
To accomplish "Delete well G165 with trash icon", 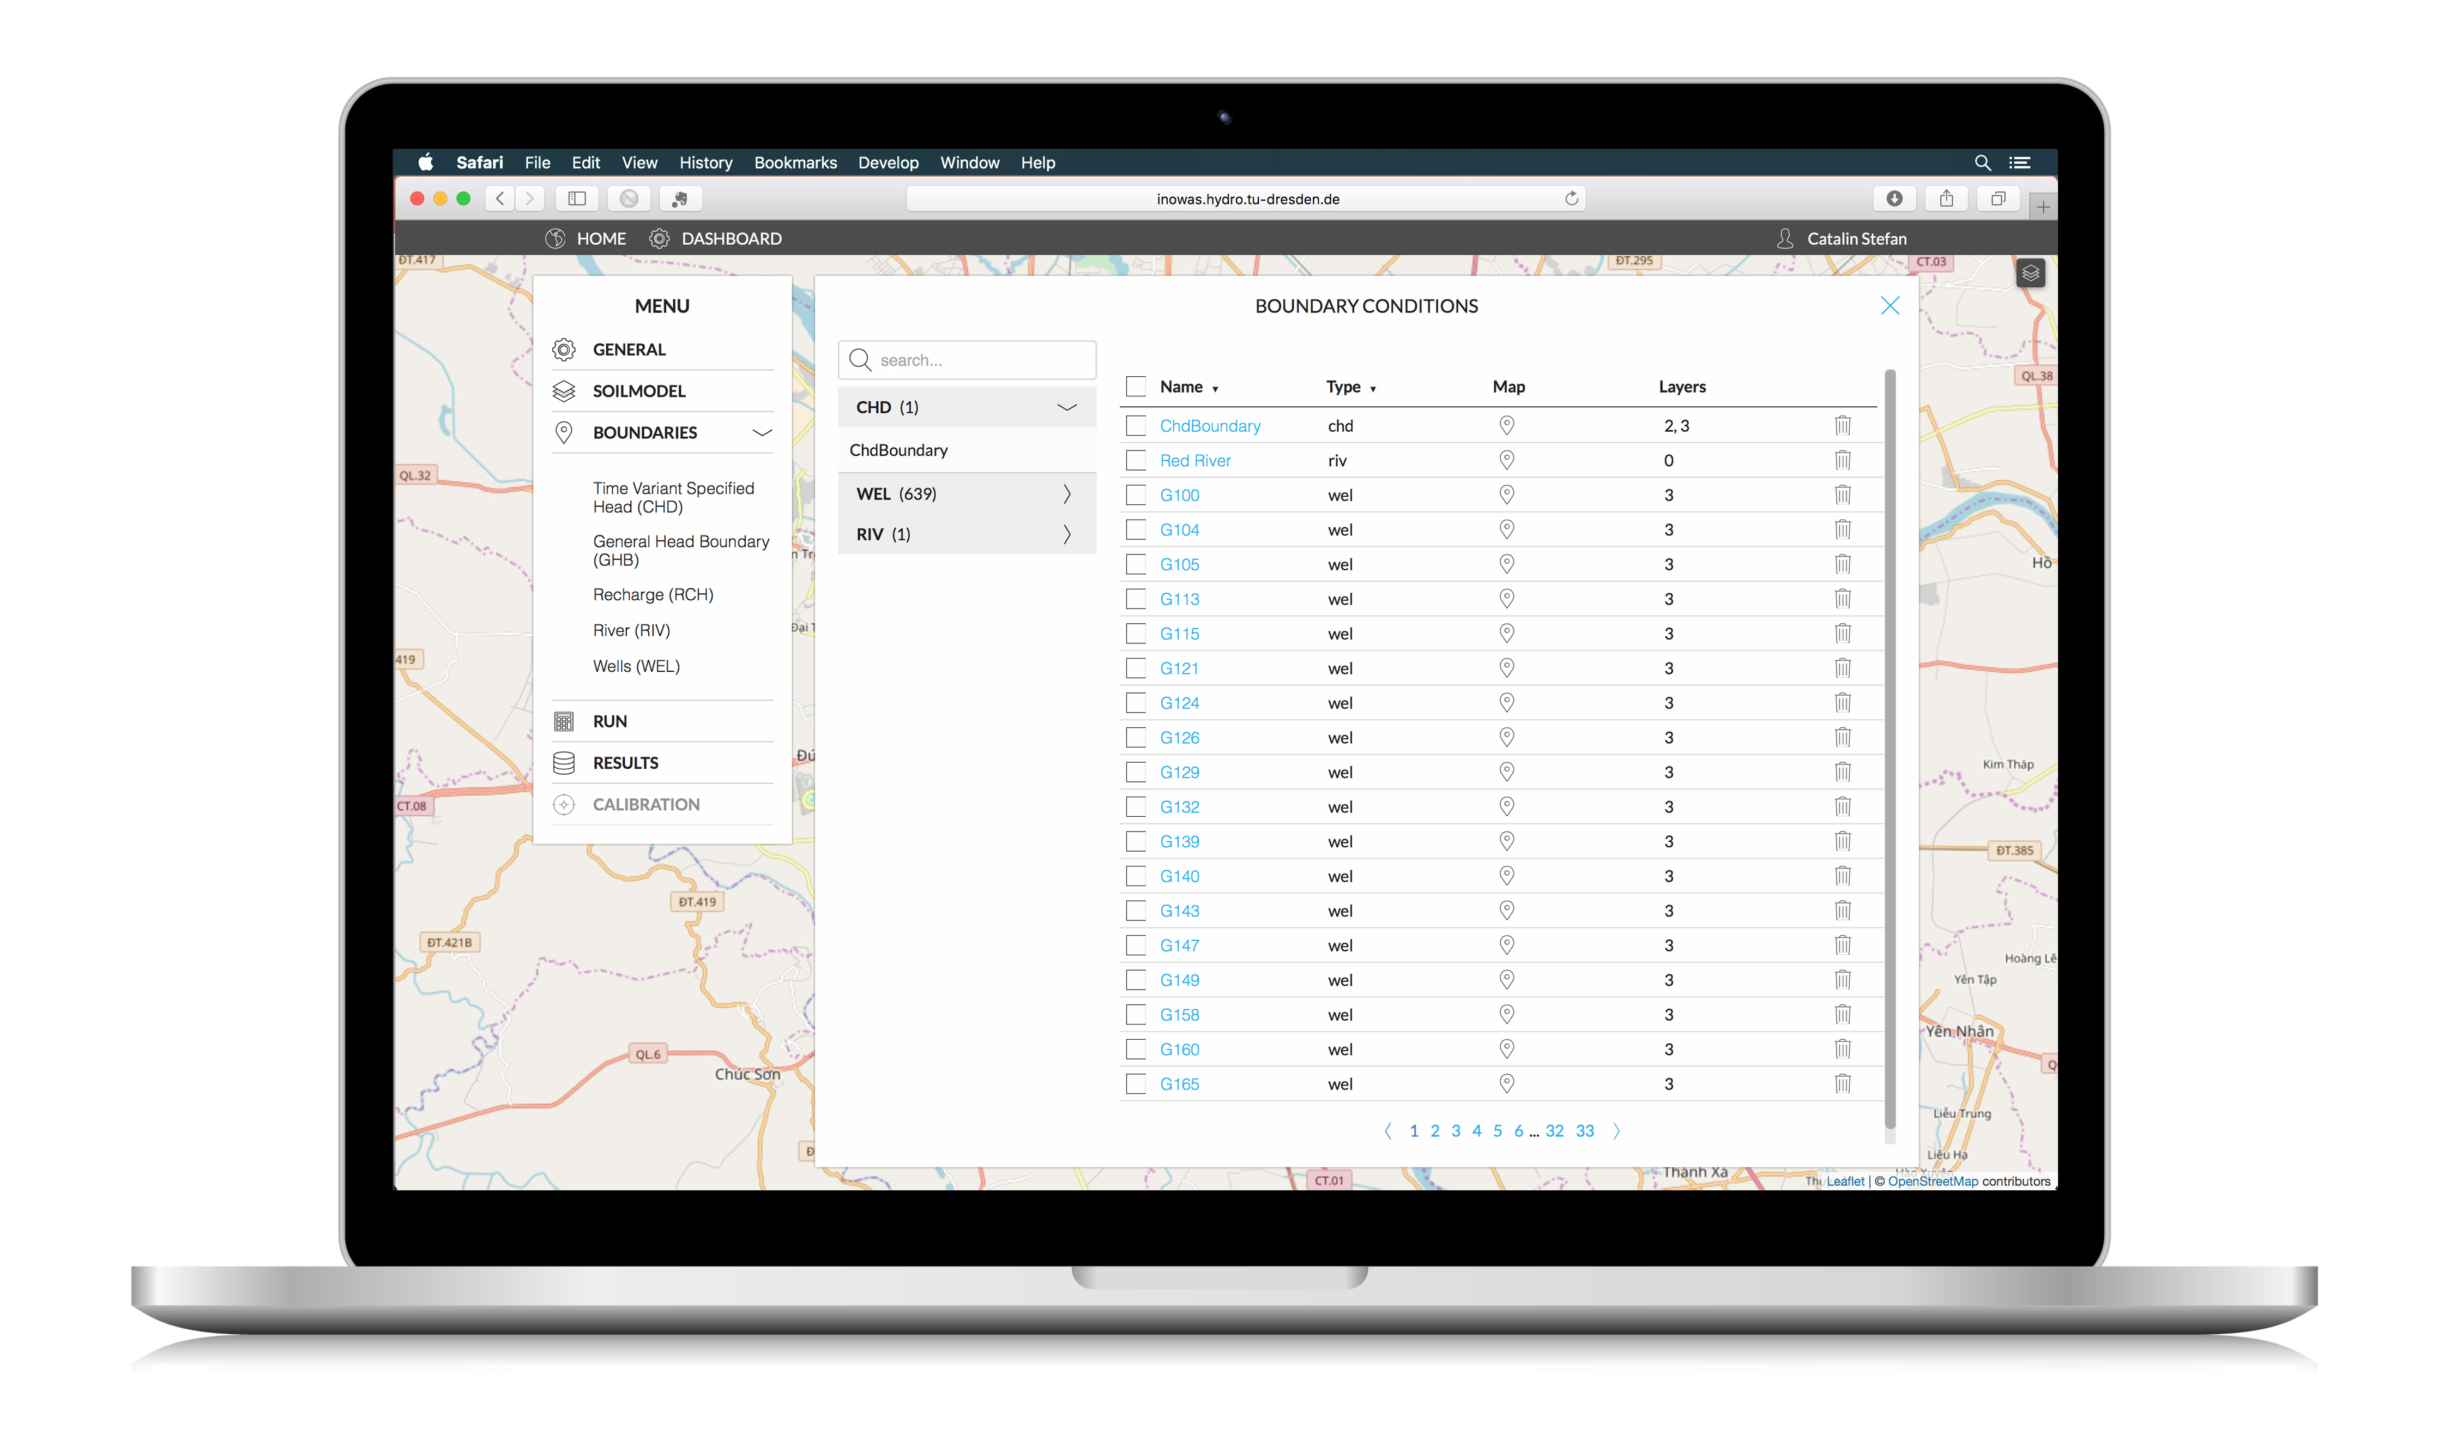I will [1842, 1083].
